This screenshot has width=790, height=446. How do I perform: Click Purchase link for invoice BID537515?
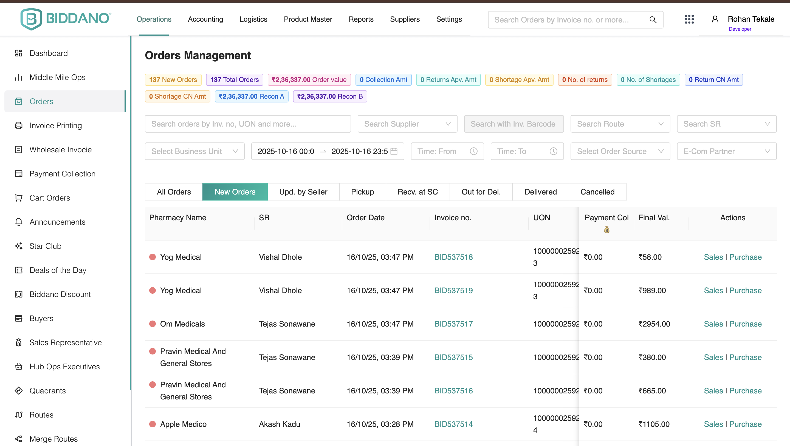[746, 358]
